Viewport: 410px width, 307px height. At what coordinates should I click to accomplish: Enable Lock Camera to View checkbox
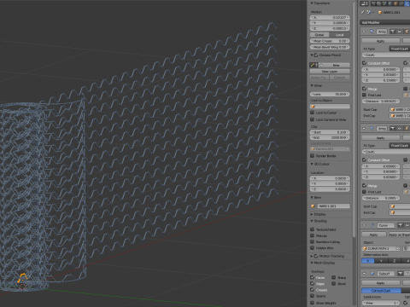coord(313,119)
